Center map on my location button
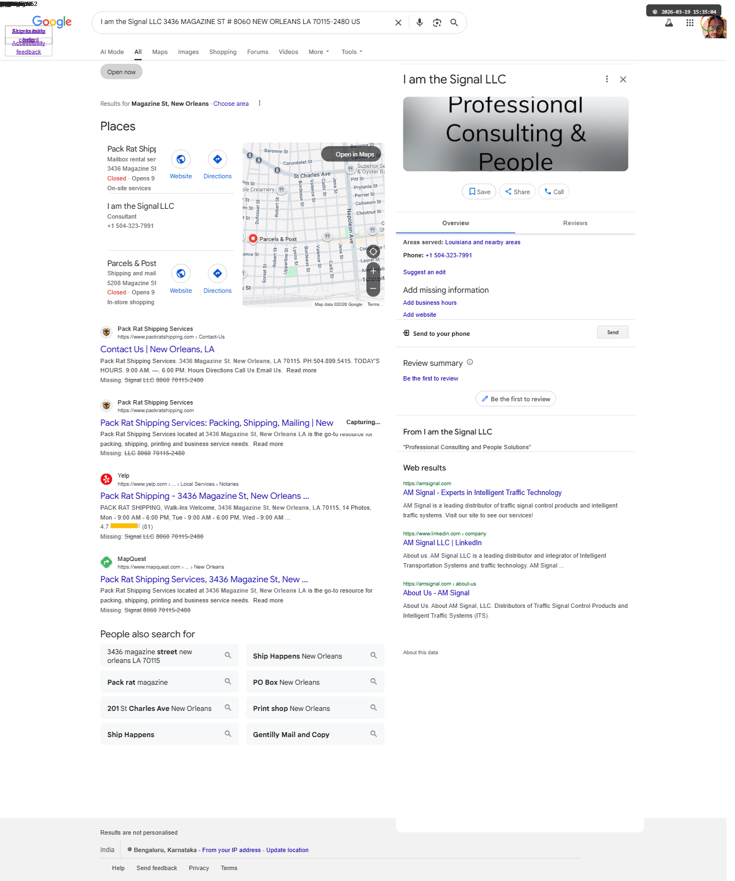This screenshot has width=735, height=881. pyautogui.click(x=373, y=251)
